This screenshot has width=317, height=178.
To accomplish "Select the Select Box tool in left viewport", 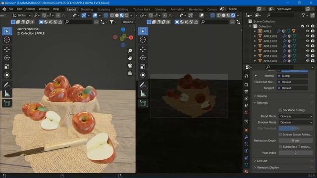I will click(x=7, y=31).
